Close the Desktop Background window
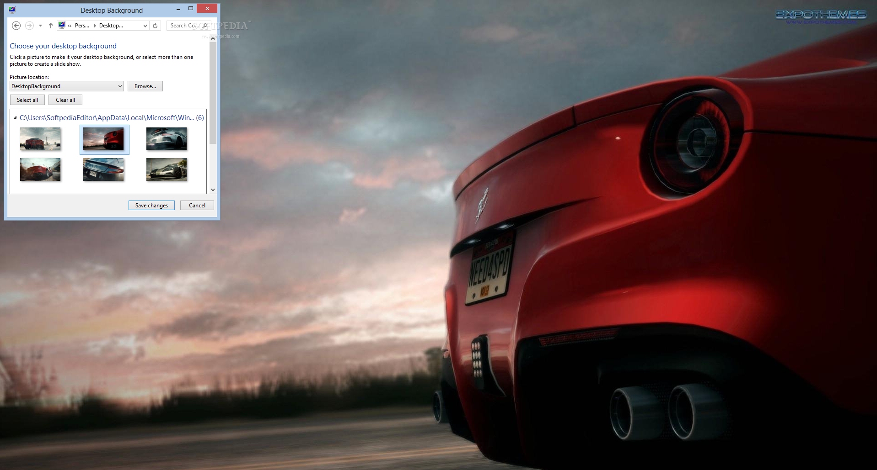The image size is (877, 470). 207,8
